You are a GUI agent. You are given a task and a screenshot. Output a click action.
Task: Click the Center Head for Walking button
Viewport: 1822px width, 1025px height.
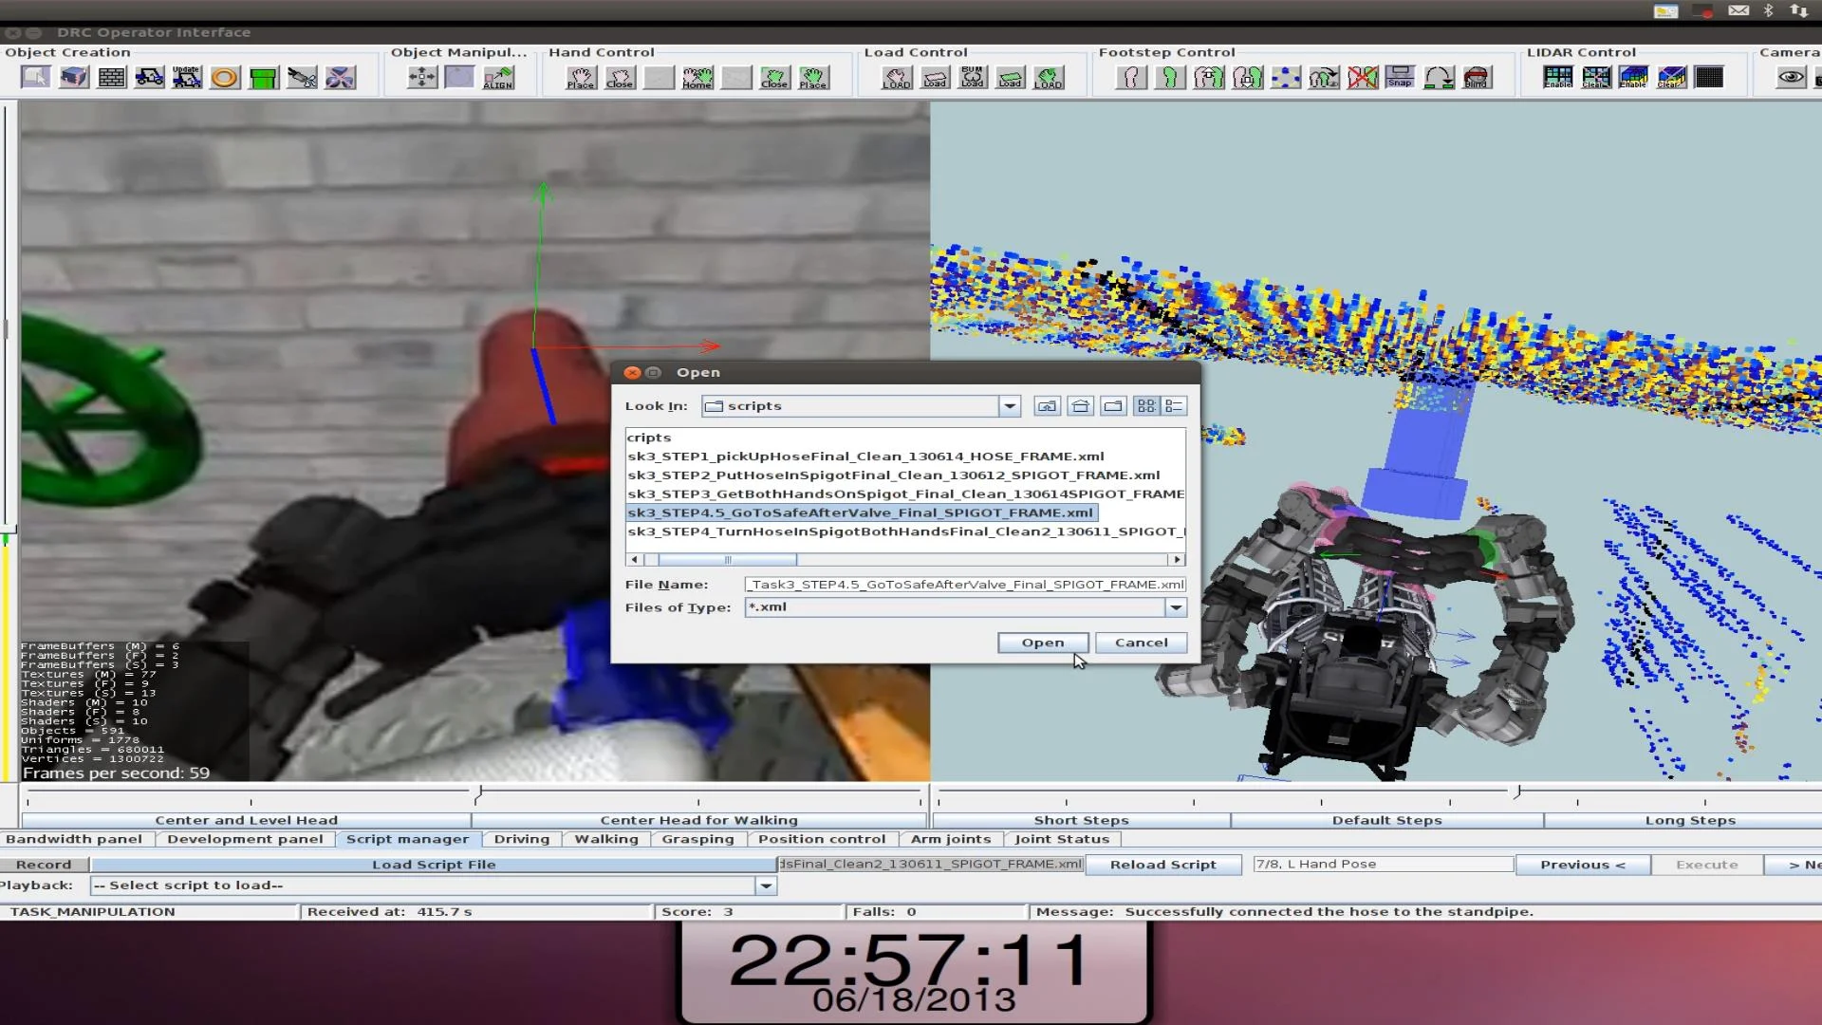[x=698, y=820]
